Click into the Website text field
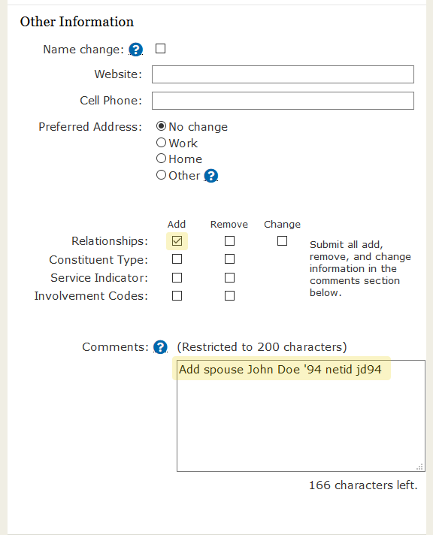Viewport: 433px width, 535px height. click(283, 74)
